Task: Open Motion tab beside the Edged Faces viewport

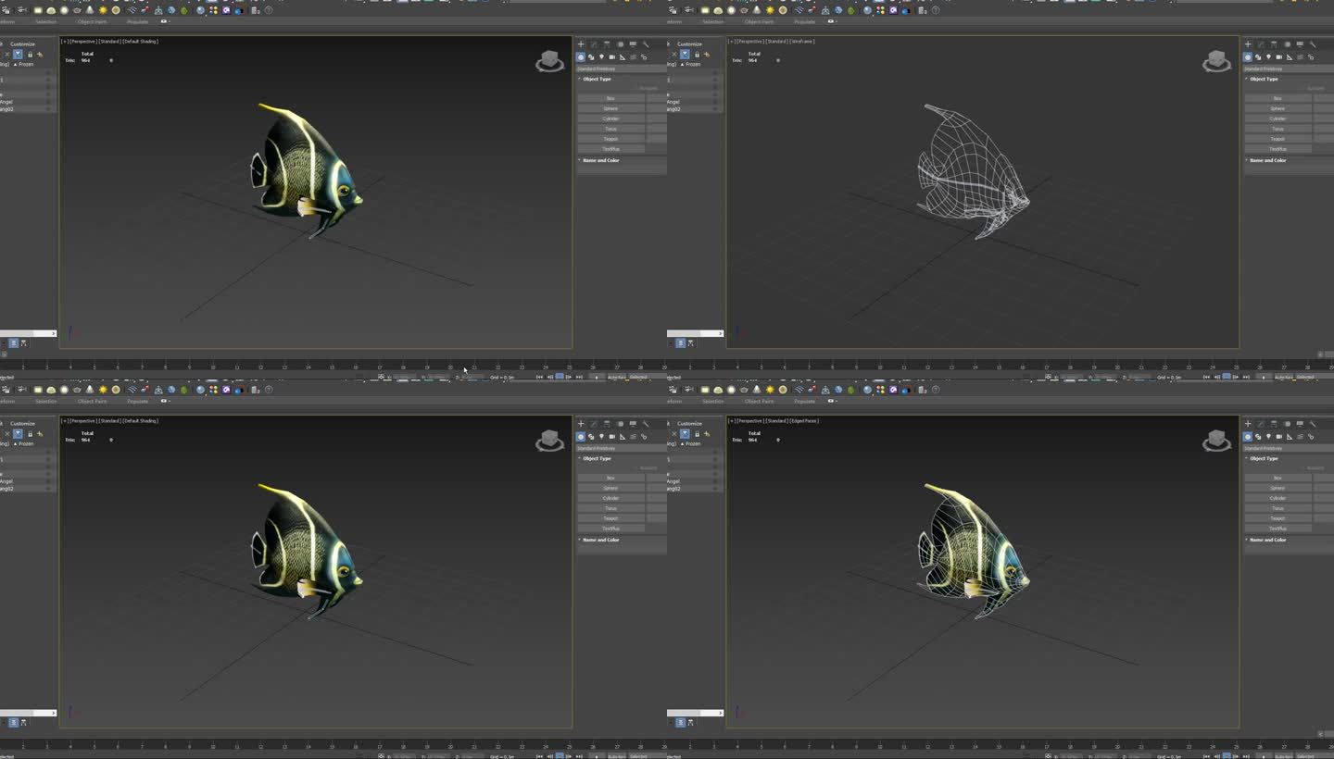Action: 1288,423
